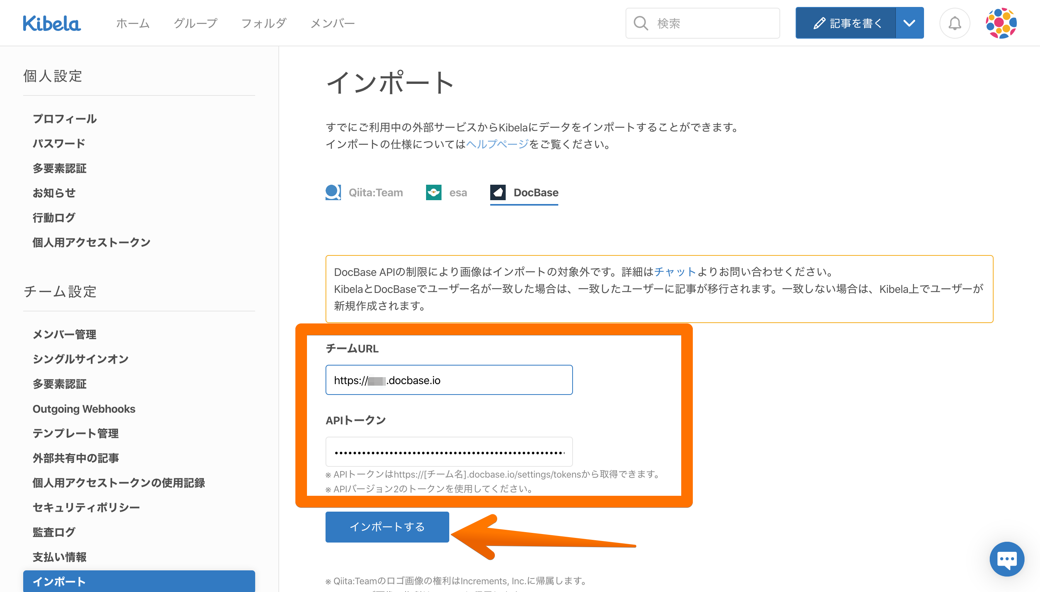Open グループ in top navigation
Image resolution: width=1040 pixels, height=592 pixels.
pyautogui.click(x=196, y=23)
